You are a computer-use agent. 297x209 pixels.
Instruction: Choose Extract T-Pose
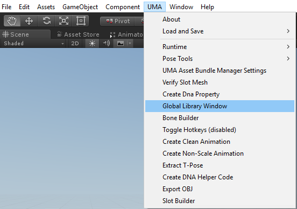pos(220,165)
